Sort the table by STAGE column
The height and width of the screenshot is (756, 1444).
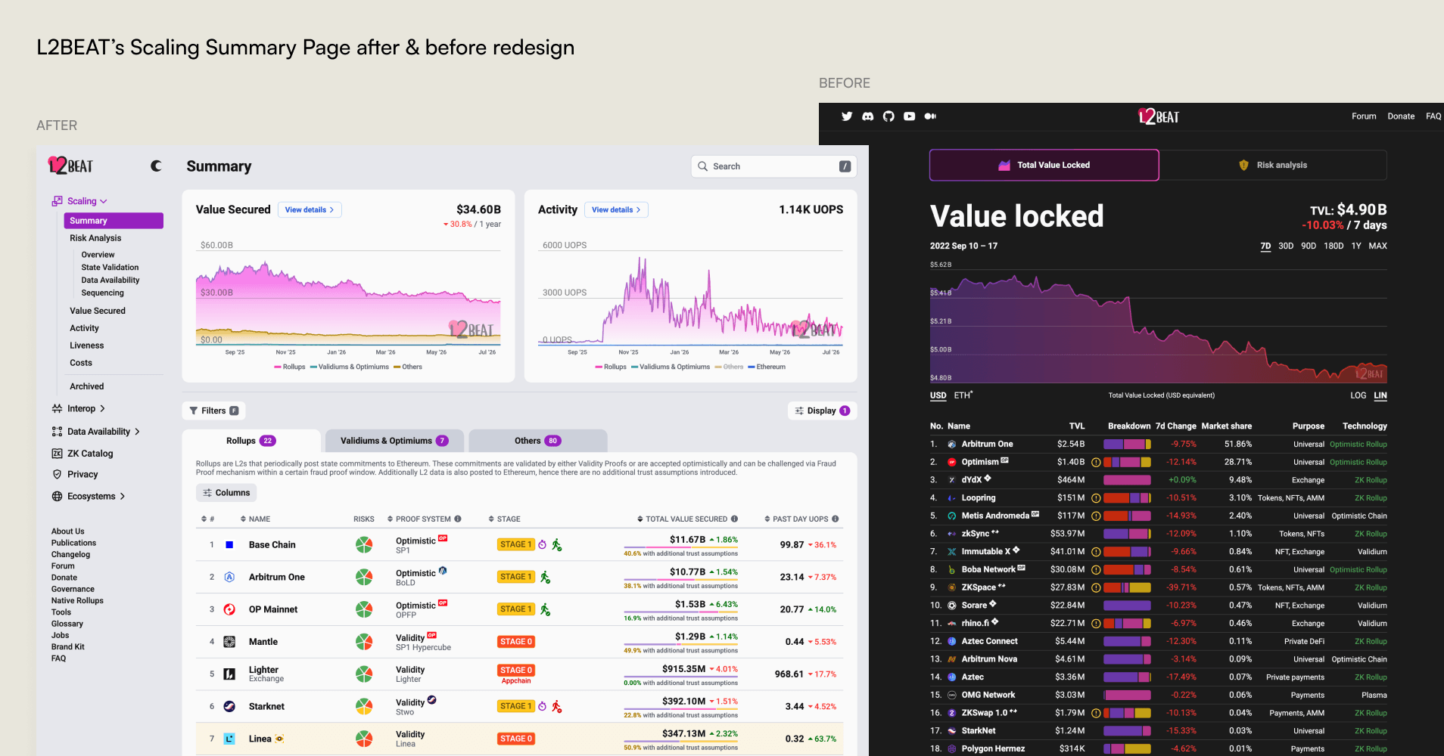[x=504, y=519]
